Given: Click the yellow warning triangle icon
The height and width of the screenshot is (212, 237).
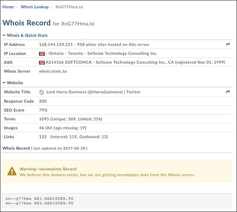Looking at the screenshot, I should (12, 171).
